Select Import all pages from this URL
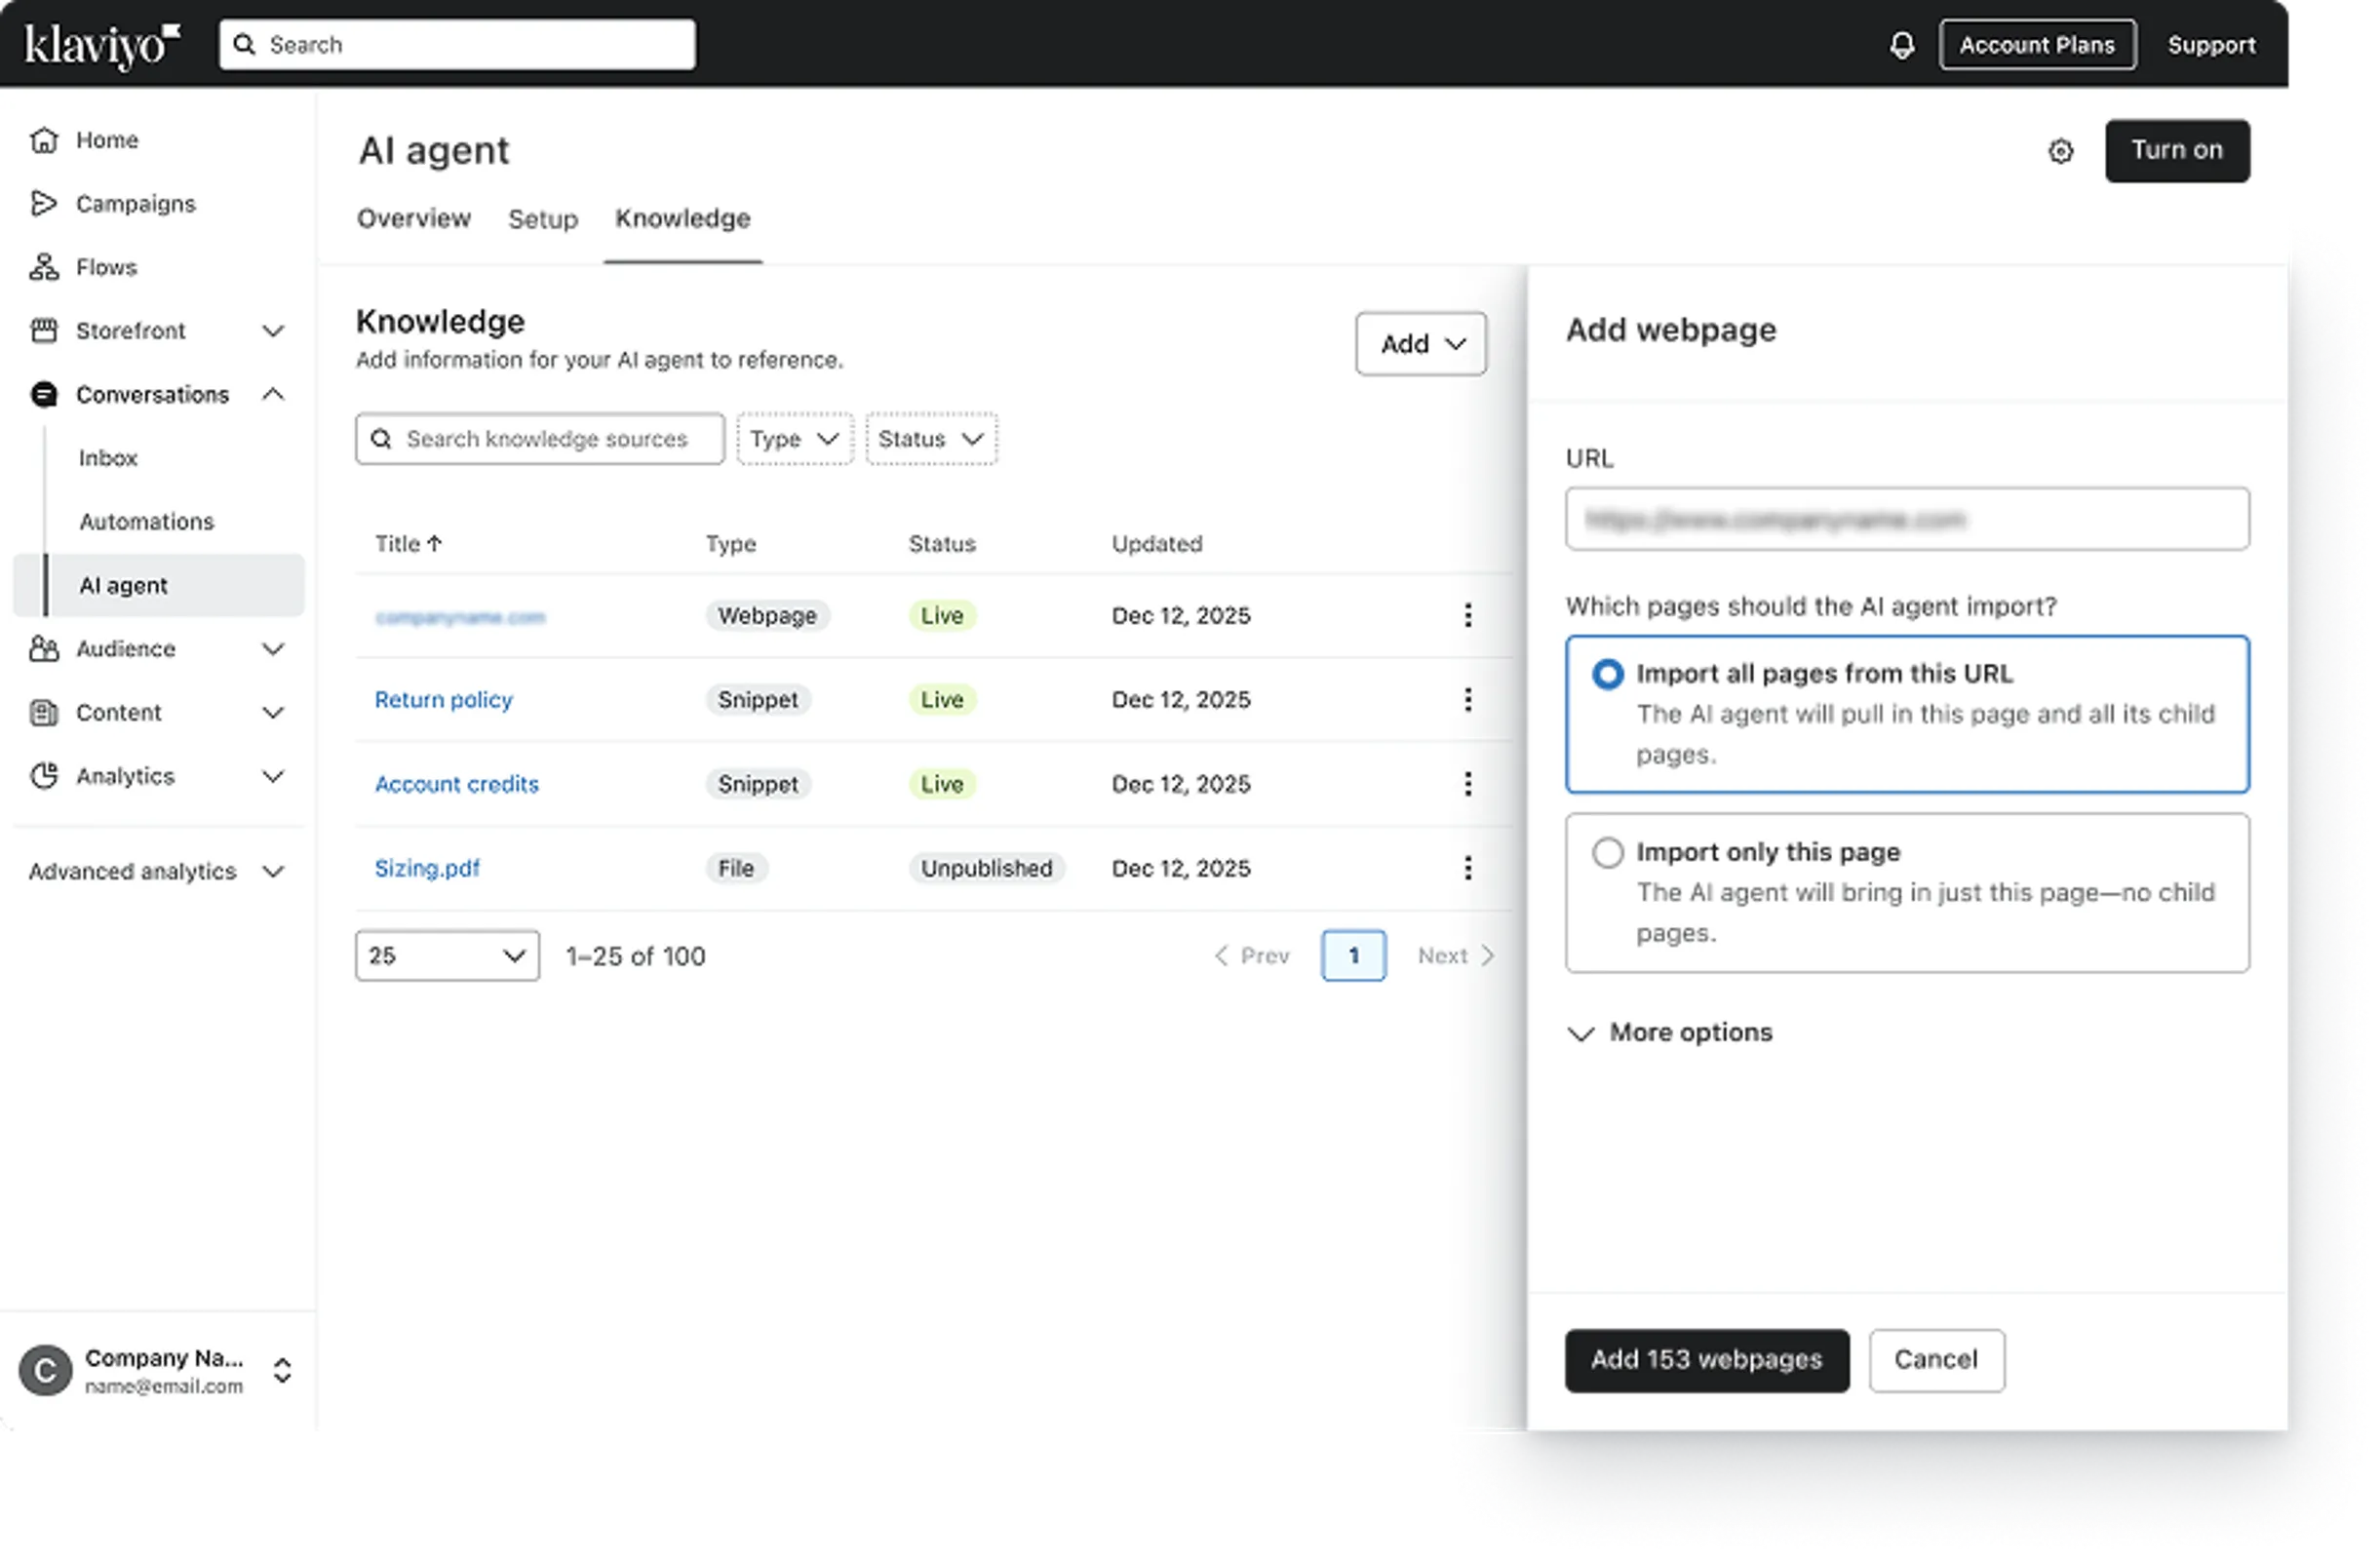2380x1560 pixels. tap(1608, 675)
